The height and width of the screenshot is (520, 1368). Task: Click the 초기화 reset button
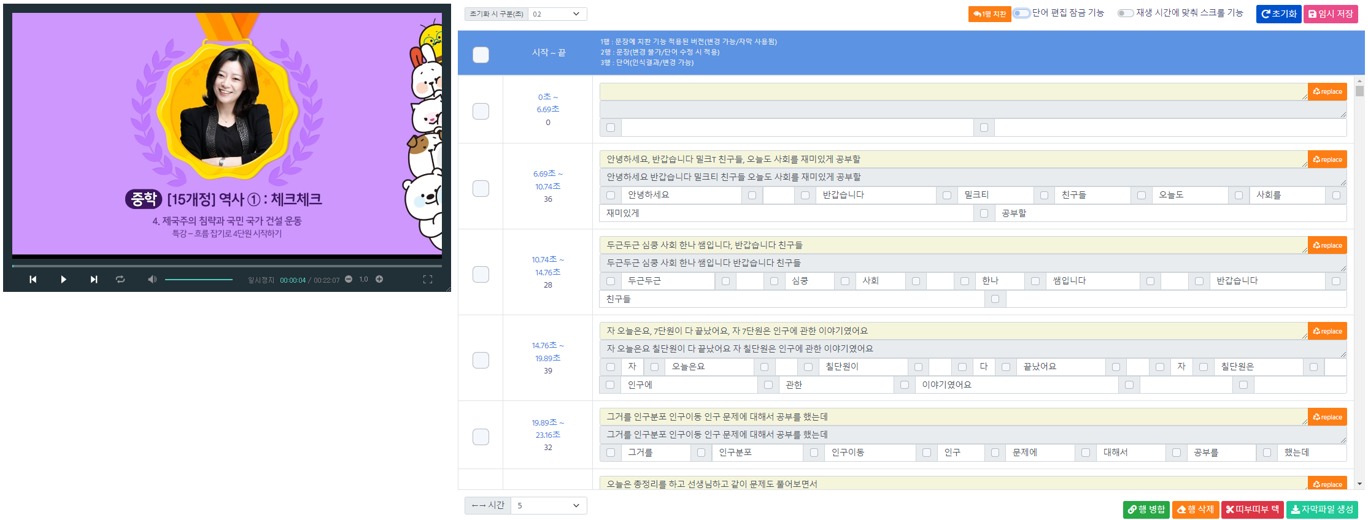[1279, 13]
